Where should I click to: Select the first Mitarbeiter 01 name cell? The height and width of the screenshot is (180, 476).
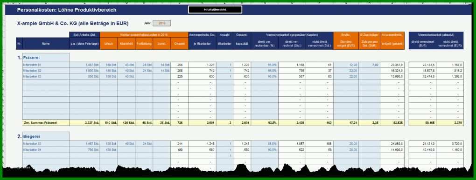[46, 65]
